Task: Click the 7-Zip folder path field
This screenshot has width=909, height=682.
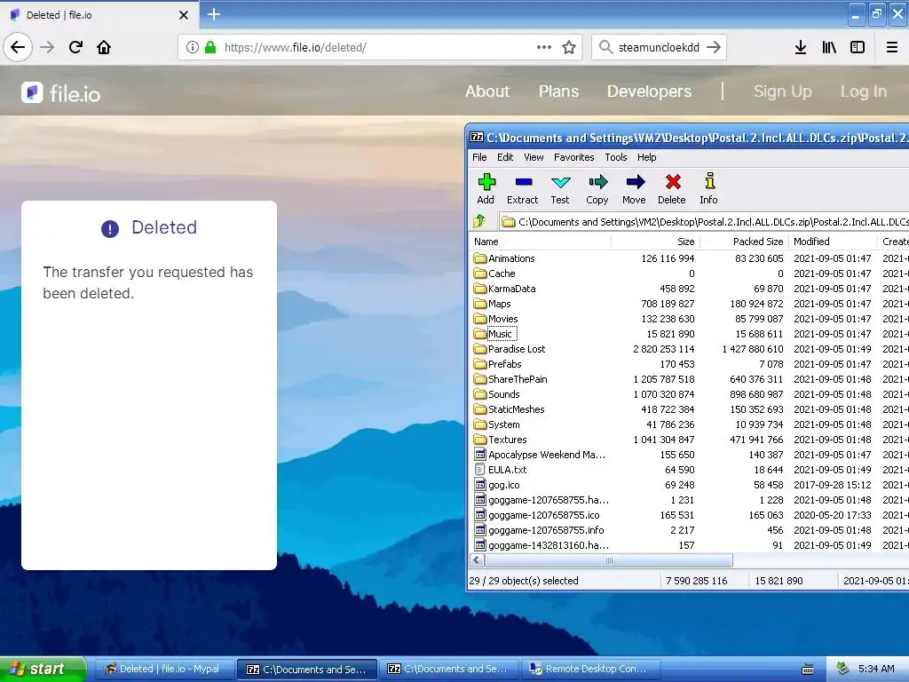Action: click(703, 221)
